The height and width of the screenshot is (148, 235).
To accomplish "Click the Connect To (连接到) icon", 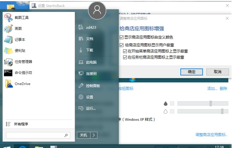I will 81,73.
